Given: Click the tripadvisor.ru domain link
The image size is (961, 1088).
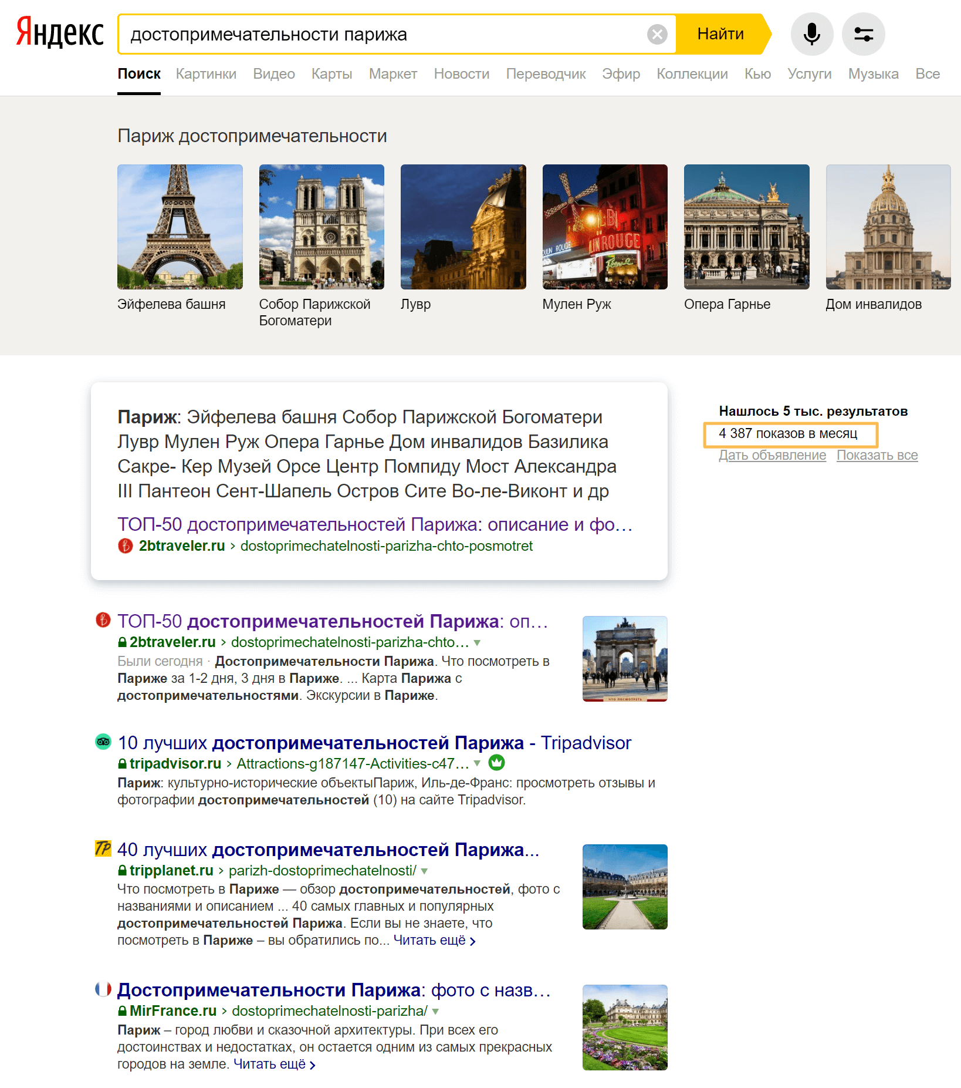Looking at the screenshot, I should [175, 764].
